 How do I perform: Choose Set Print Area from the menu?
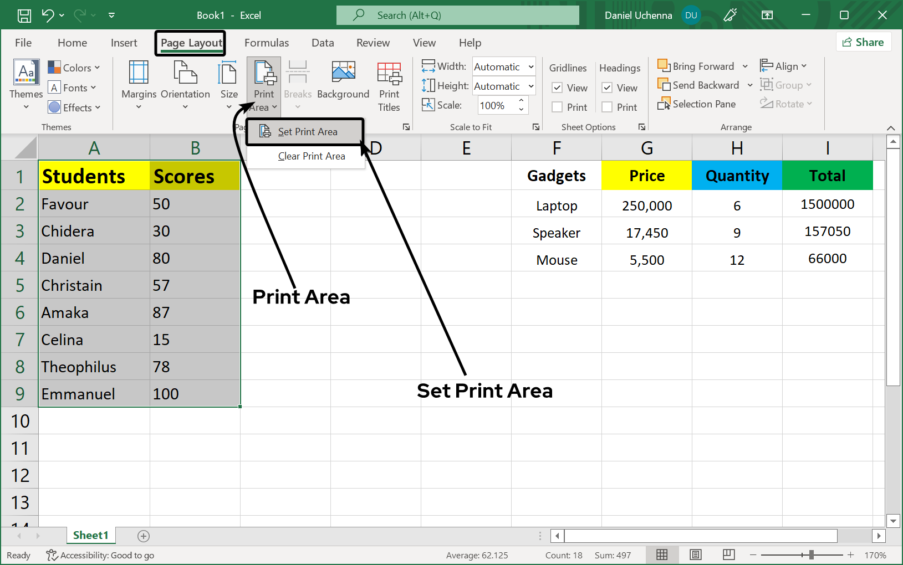pyautogui.click(x=308, y=131)
